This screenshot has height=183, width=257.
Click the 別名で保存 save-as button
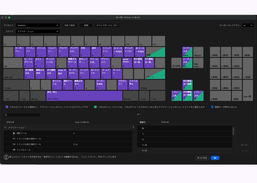(x=70, y=25)
